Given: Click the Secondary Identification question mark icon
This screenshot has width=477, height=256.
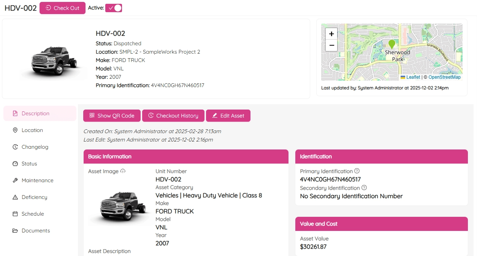Looking at the screenshot, I should [364, 188].
